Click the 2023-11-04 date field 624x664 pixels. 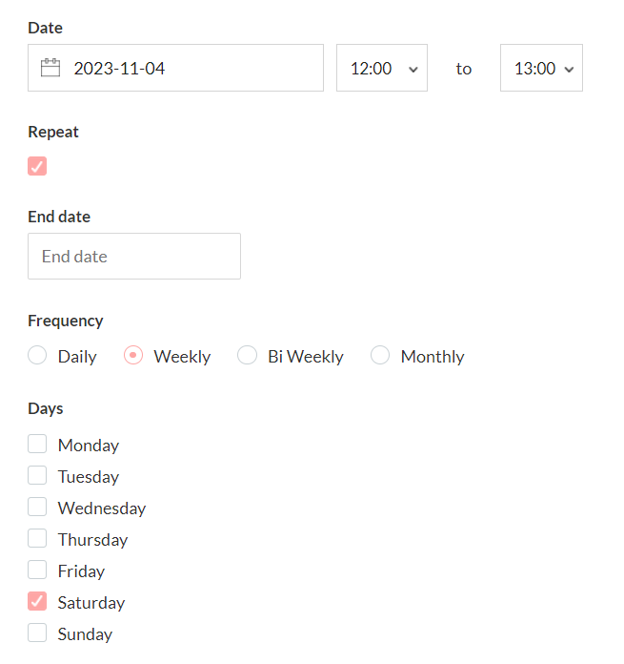click(x=175, y=68)
